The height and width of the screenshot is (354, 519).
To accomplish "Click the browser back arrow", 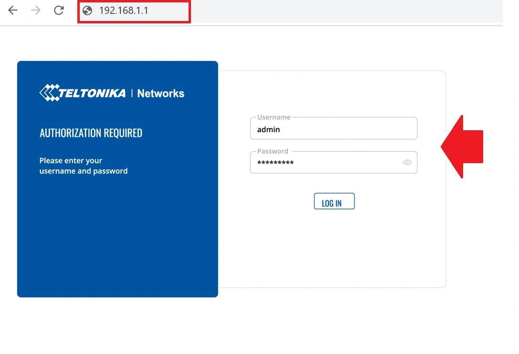I will (x=13, y=10).
